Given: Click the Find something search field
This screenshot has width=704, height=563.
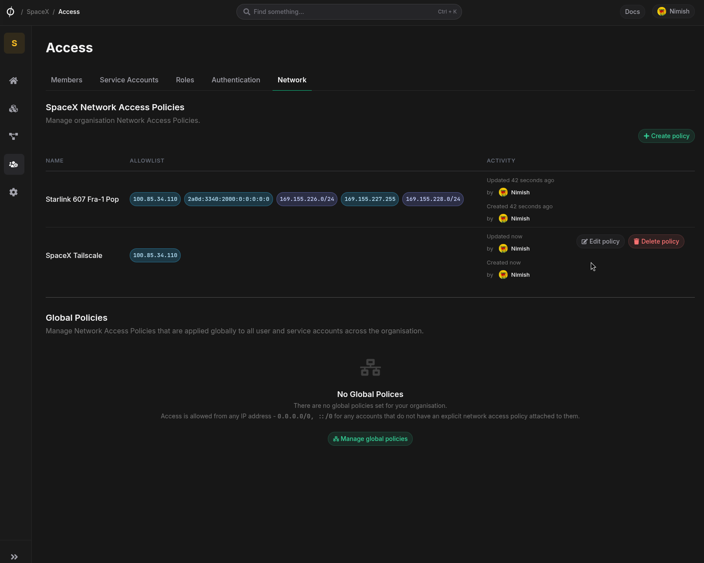Looking at the screenshot, I should [x=349, y=12].
